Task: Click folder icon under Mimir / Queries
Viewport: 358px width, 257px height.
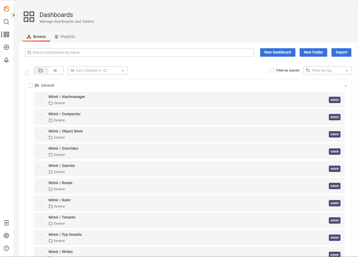Action: tap(51, 172)
